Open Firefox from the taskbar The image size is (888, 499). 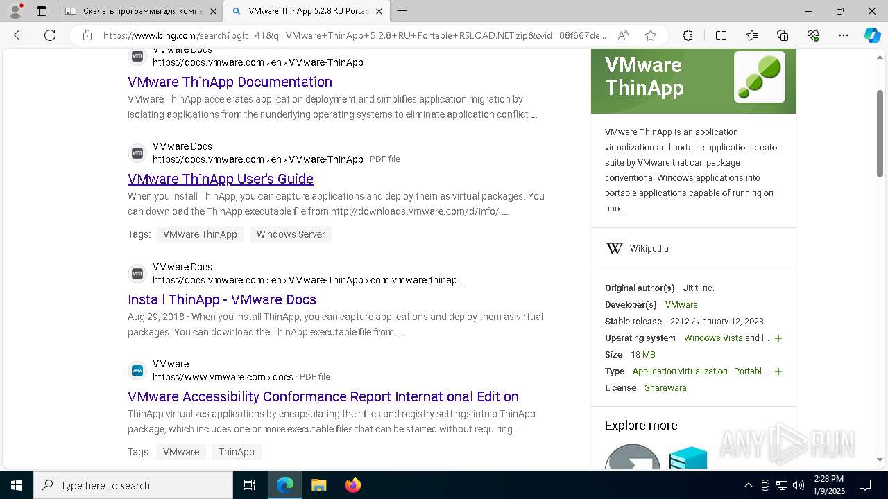point(352,485)
